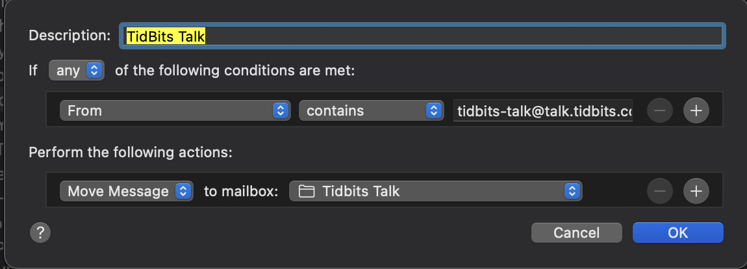
Task: Click the tidbits-talk address value field
Action: coord(543,110)
